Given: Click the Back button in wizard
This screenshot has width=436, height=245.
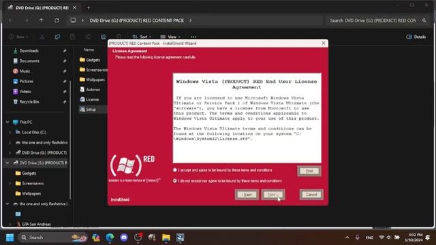Looking at the screenshot, I should pos(247,195).
